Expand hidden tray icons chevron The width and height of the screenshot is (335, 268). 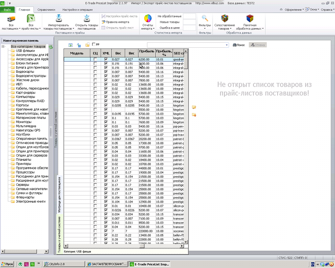(318, 264)
